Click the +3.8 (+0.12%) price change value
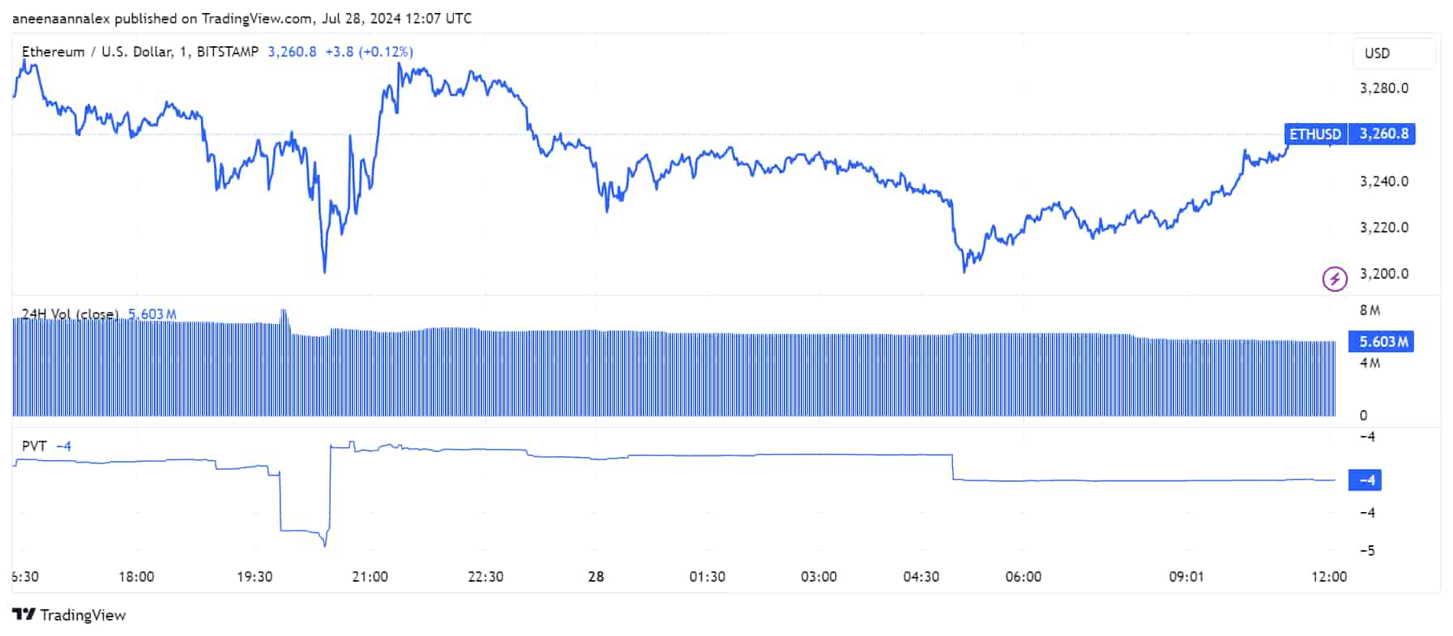 click(369, 52)
